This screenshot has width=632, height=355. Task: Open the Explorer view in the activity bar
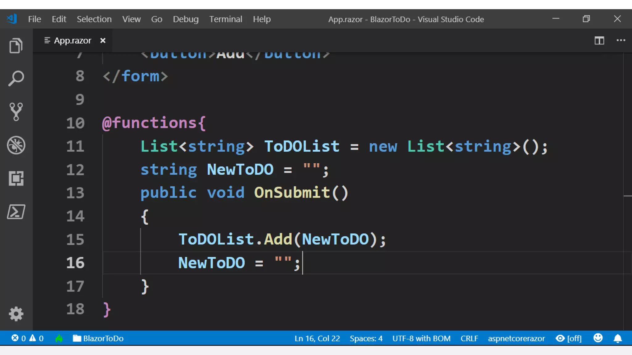point(16,46)
